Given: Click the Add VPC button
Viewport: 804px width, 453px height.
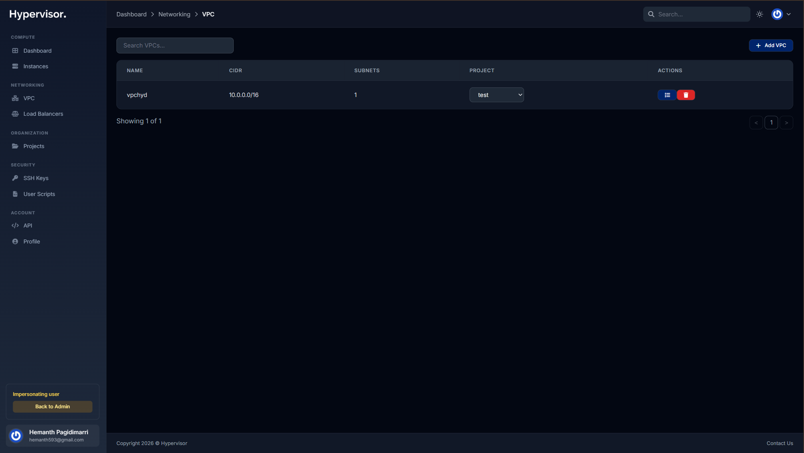Looking at the screenshot, I should [x=770, y=45].
